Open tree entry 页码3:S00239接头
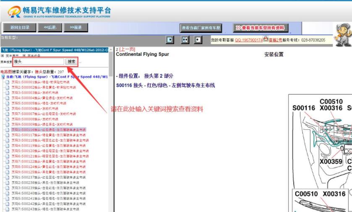352x212 pixels. [x=49, y=188]
